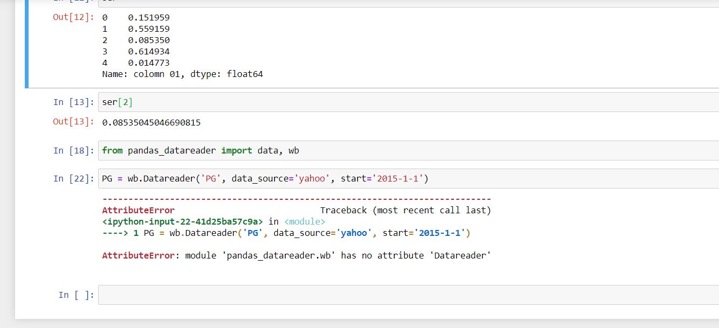Click the 'Name: colomn 01, dtype: float64' line
The height and width of the screenshot is (328, 719).
coord(182,74)
